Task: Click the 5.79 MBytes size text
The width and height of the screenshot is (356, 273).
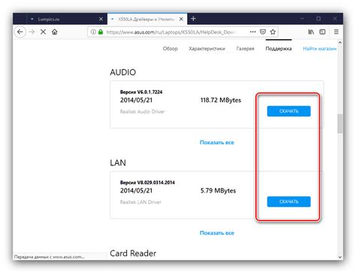Action: click(x=218, y=191)
